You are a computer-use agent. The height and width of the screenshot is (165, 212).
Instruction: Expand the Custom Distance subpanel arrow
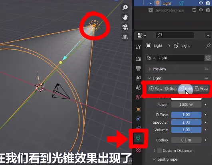pos(155,150)
